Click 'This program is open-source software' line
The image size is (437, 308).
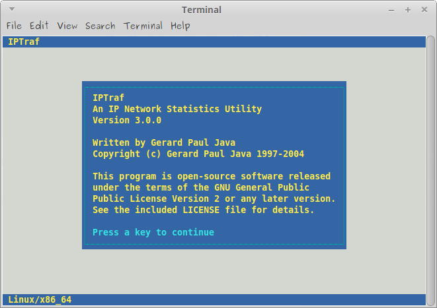(x=212, y=176)
